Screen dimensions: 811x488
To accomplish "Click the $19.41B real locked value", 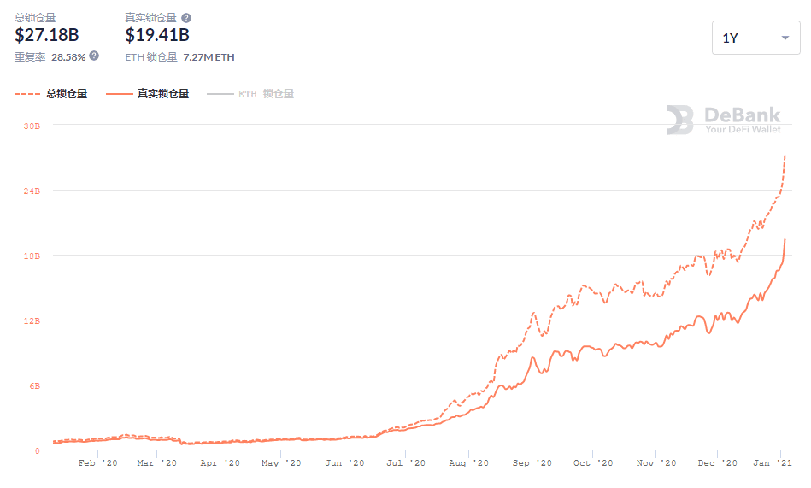I will [x=157, y=35].
